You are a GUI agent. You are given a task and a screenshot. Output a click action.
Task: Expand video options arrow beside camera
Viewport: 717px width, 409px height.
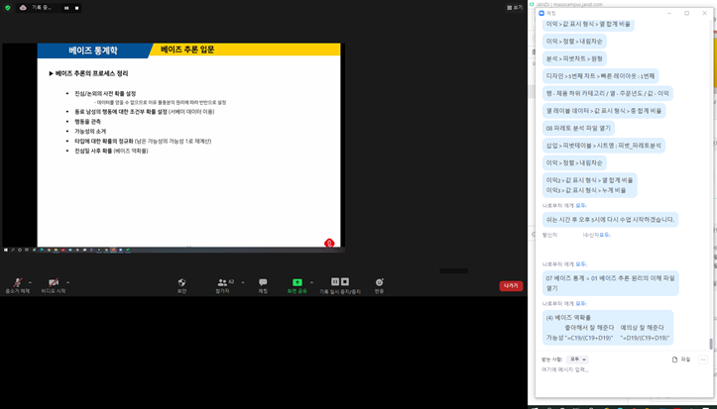click(x=67, y=282)
